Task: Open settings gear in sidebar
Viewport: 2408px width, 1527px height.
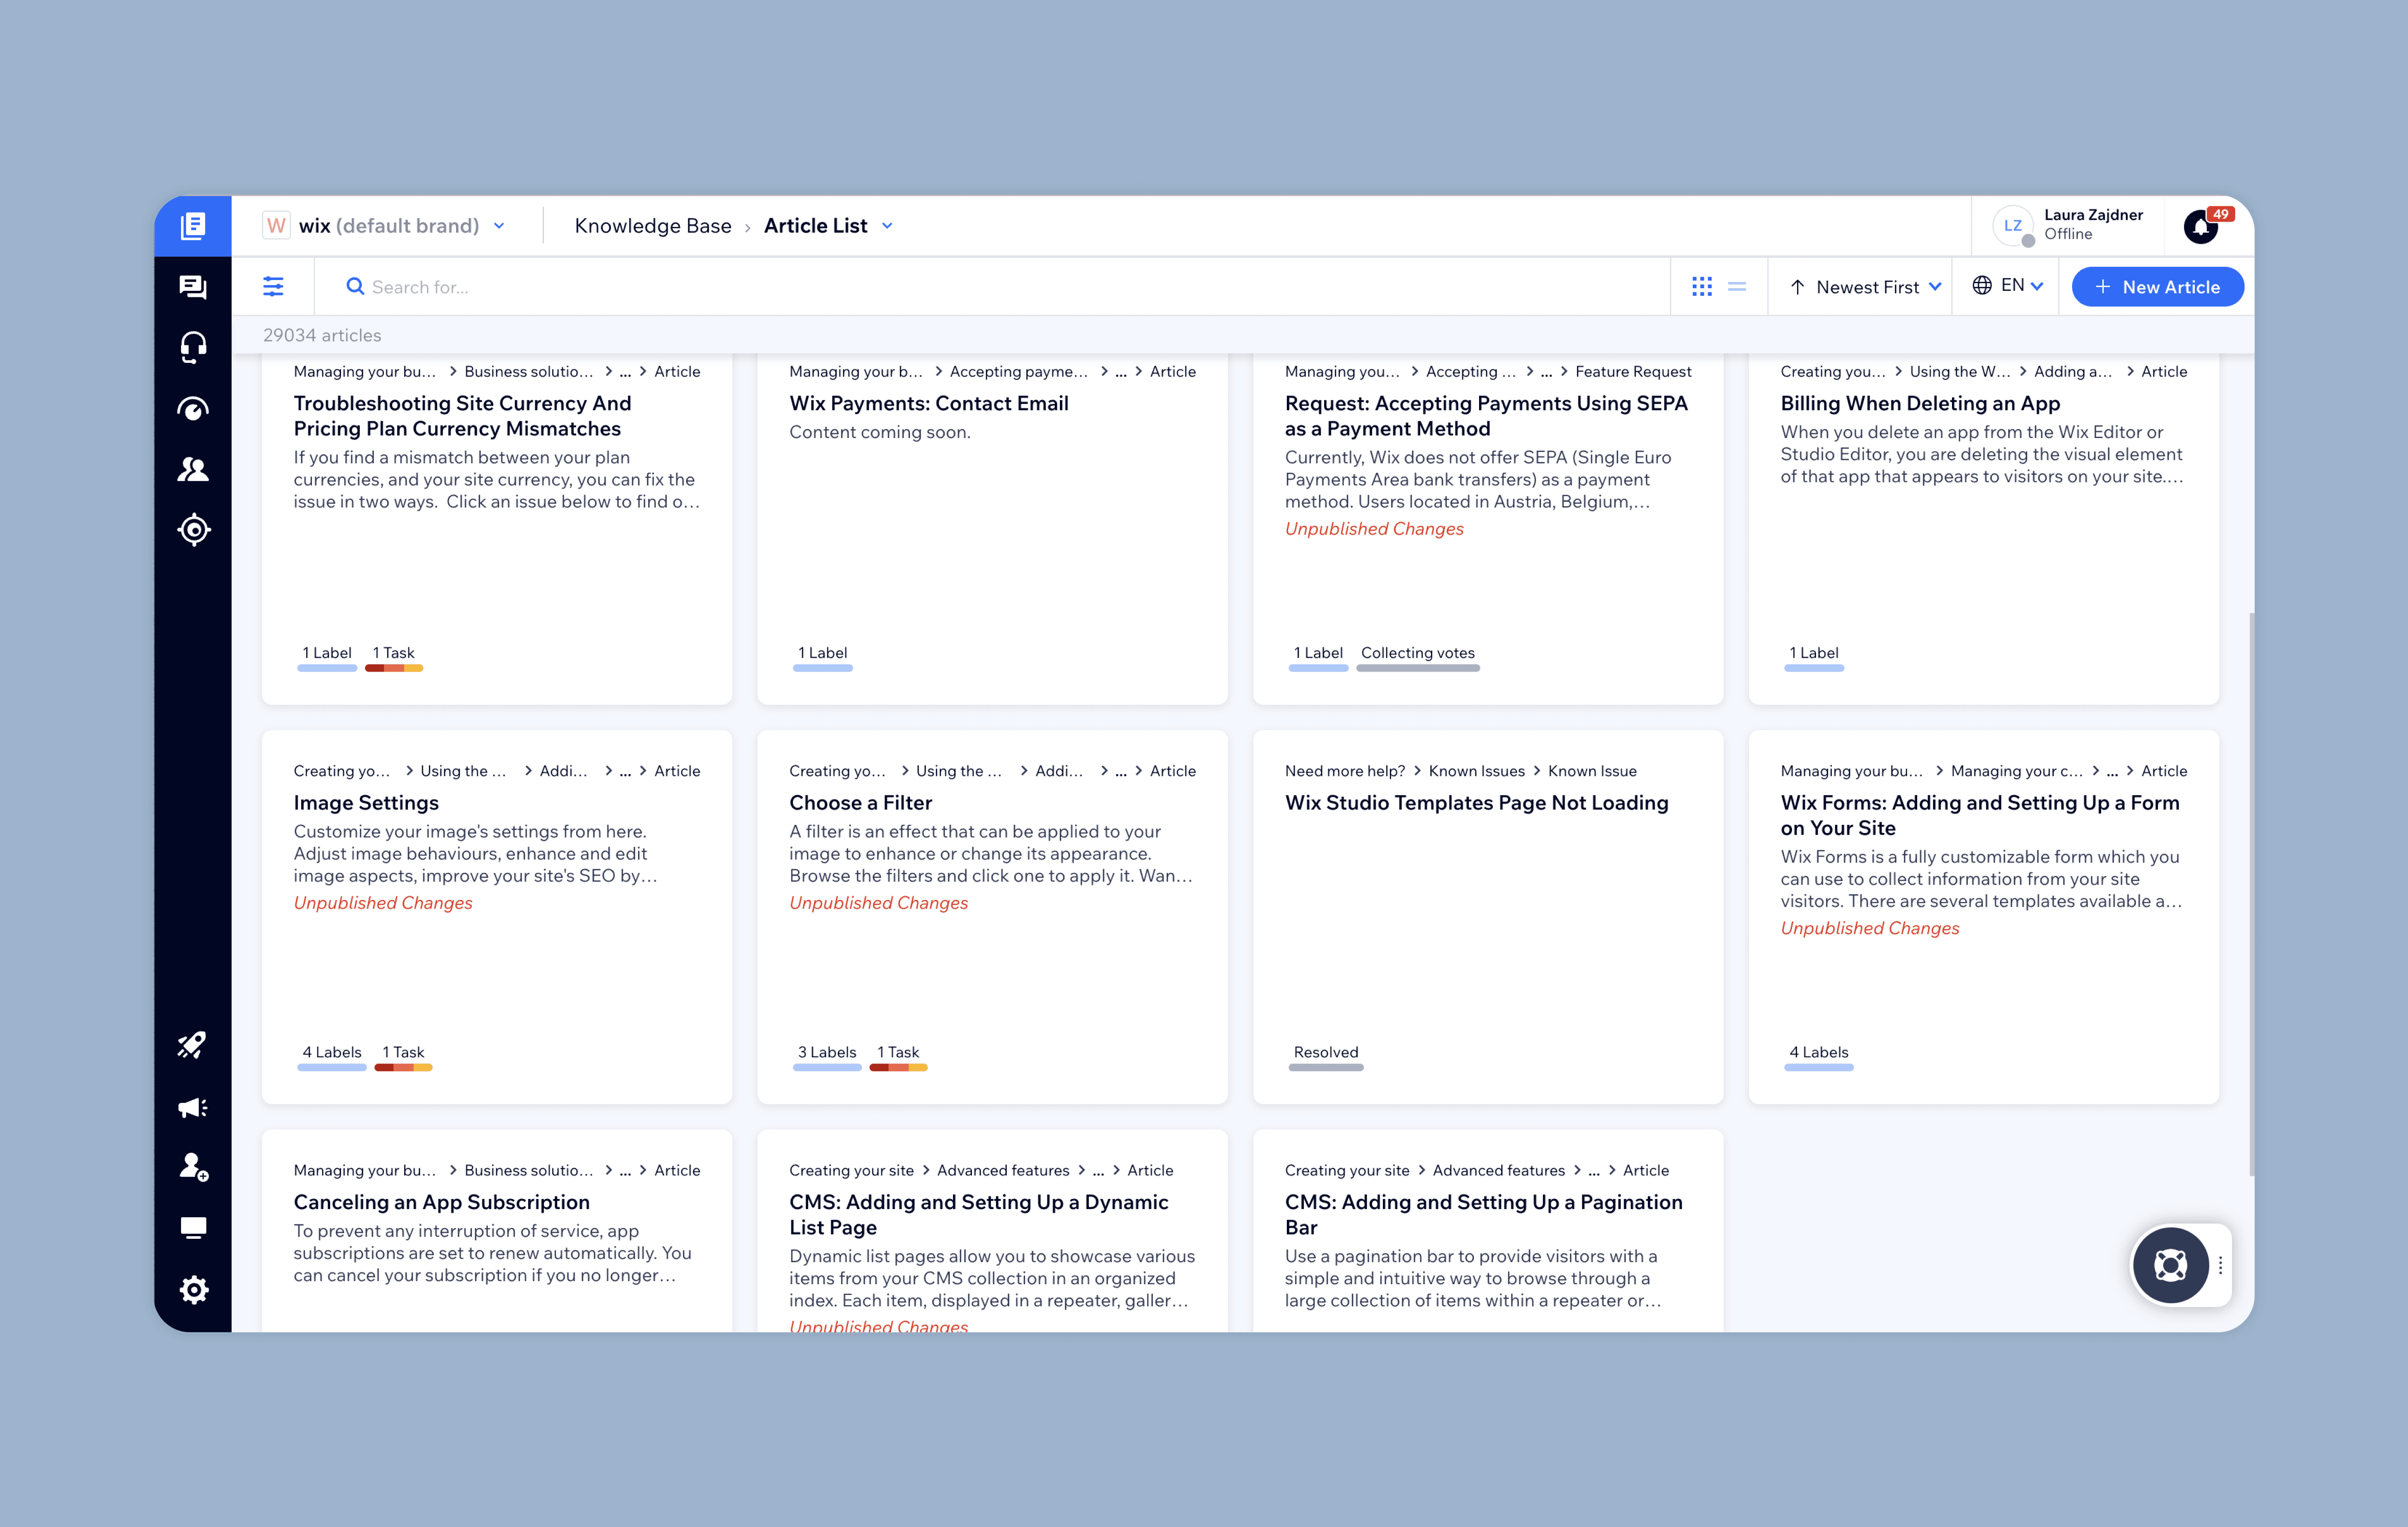Action: point(193,1289)
